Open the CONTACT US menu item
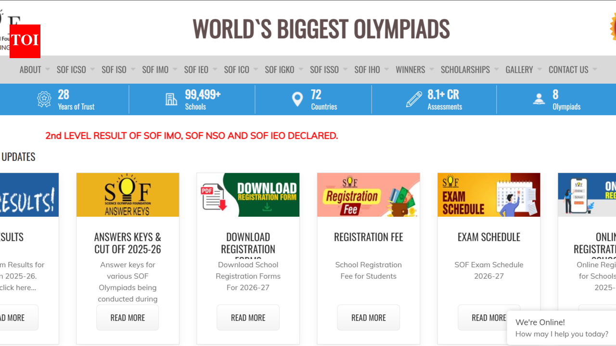 tap(568, 70)
